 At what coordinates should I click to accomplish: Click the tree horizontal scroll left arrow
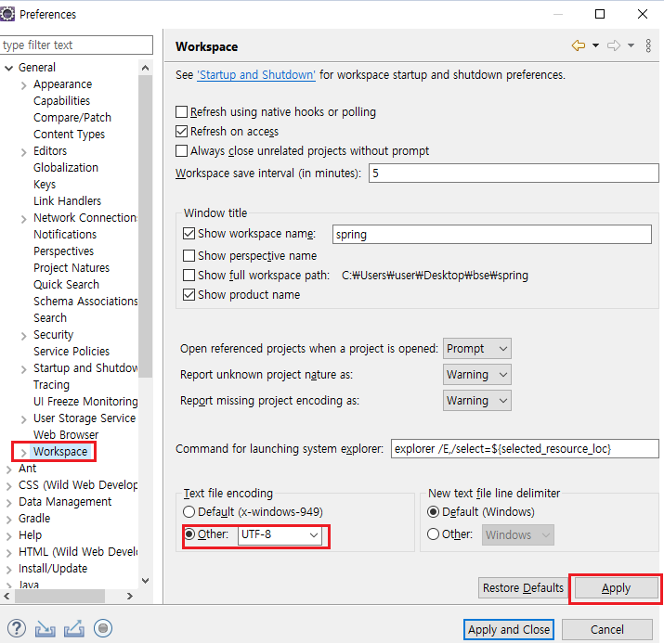click(x=7, y=596)
